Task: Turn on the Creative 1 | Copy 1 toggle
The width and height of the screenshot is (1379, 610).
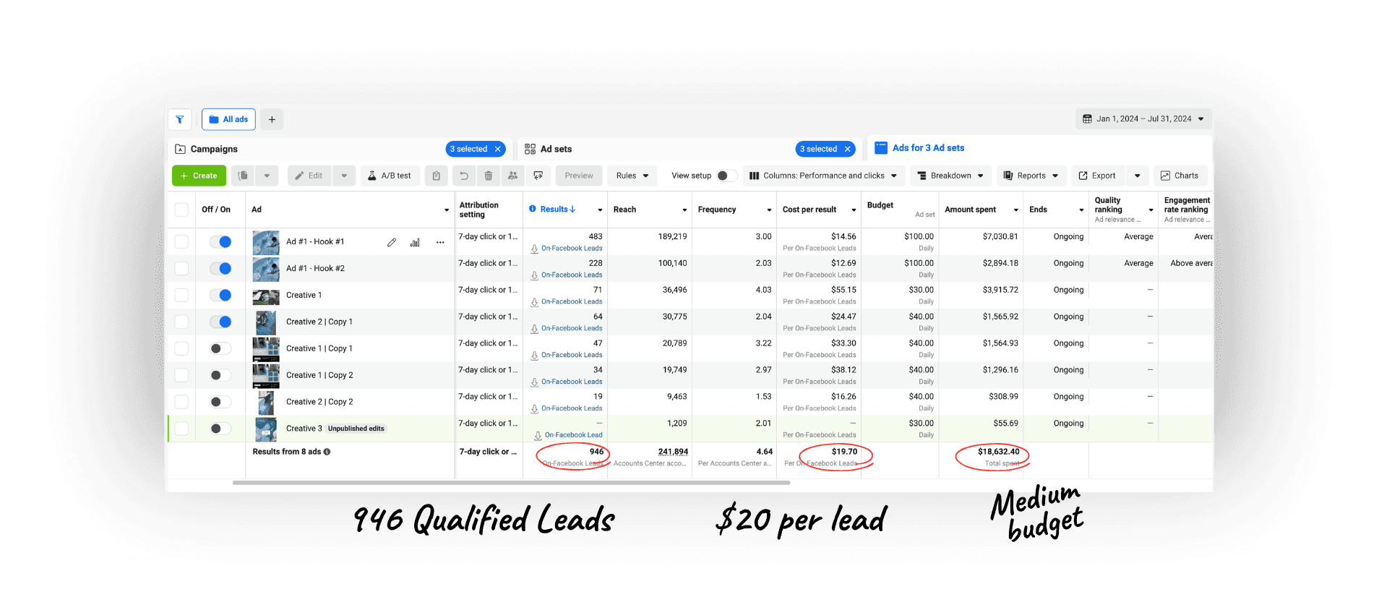Action: (x=220, y=349)
